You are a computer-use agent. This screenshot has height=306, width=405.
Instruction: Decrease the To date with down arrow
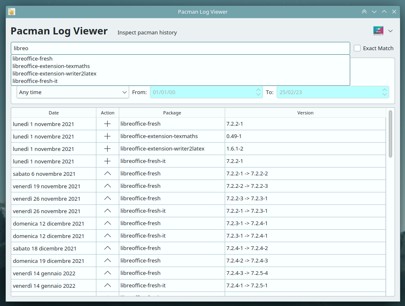click(x=385, y=95)
